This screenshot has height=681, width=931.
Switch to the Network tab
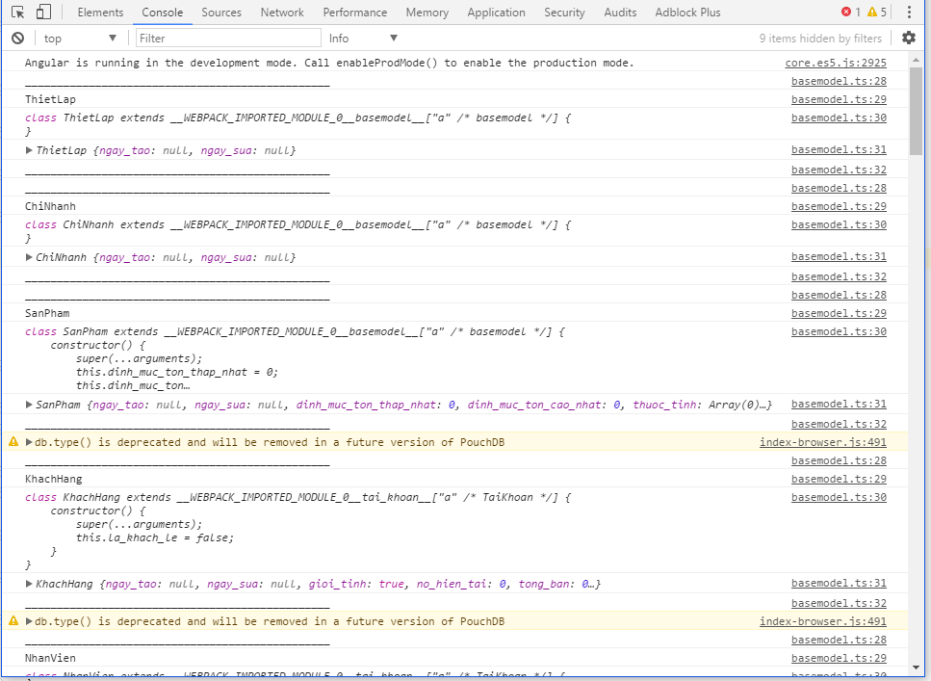[x=282, y=12]
